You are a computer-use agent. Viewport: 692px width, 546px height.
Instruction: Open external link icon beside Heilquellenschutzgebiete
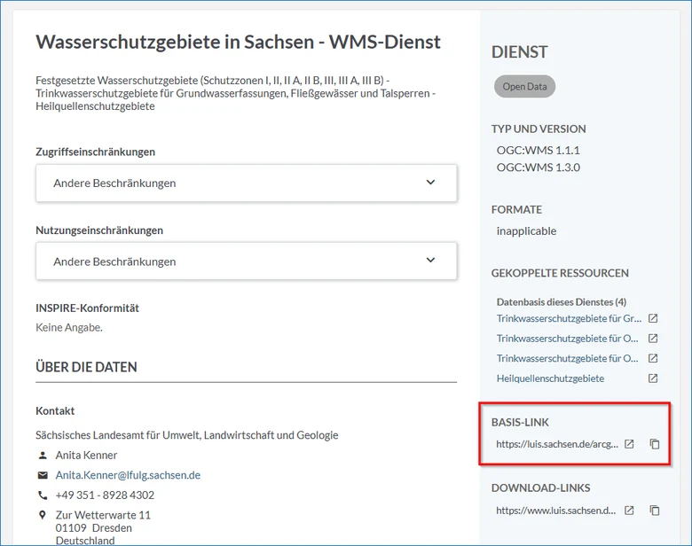[653, 378]
